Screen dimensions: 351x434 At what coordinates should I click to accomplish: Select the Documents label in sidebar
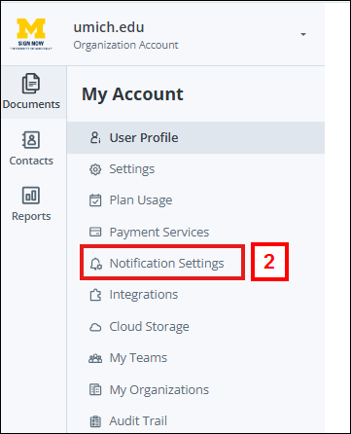pos(31,104)
